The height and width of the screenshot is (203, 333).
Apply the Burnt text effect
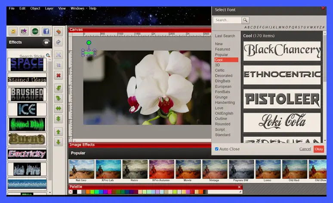[x=27, y=139]
